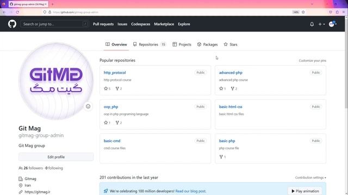The width and height of the screenshot is (348, 195).
Task: Click the browser address bar URL
Action: tap(76, 12)
